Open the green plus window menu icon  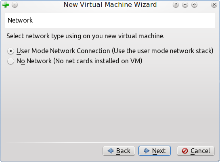pyautogui.click(x=6, y=5)
